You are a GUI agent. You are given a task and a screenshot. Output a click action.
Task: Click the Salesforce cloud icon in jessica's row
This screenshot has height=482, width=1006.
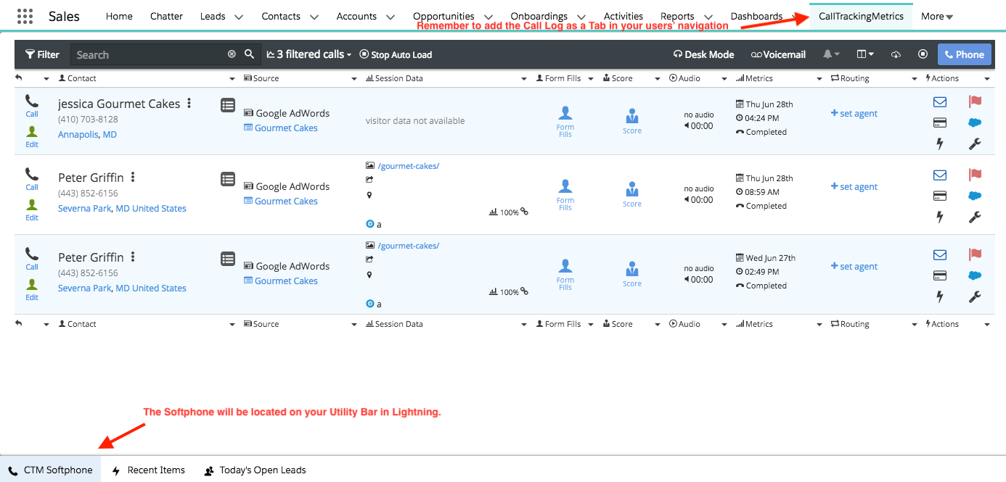coord(975,122)
